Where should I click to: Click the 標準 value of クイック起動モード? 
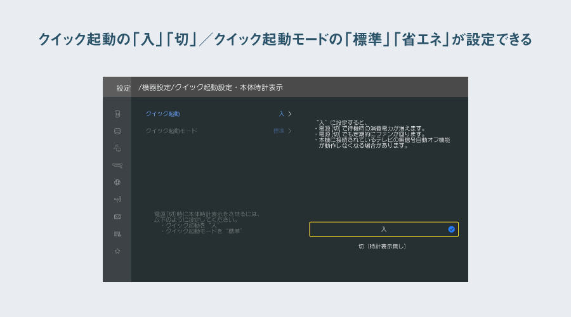[x=279, y=131]
